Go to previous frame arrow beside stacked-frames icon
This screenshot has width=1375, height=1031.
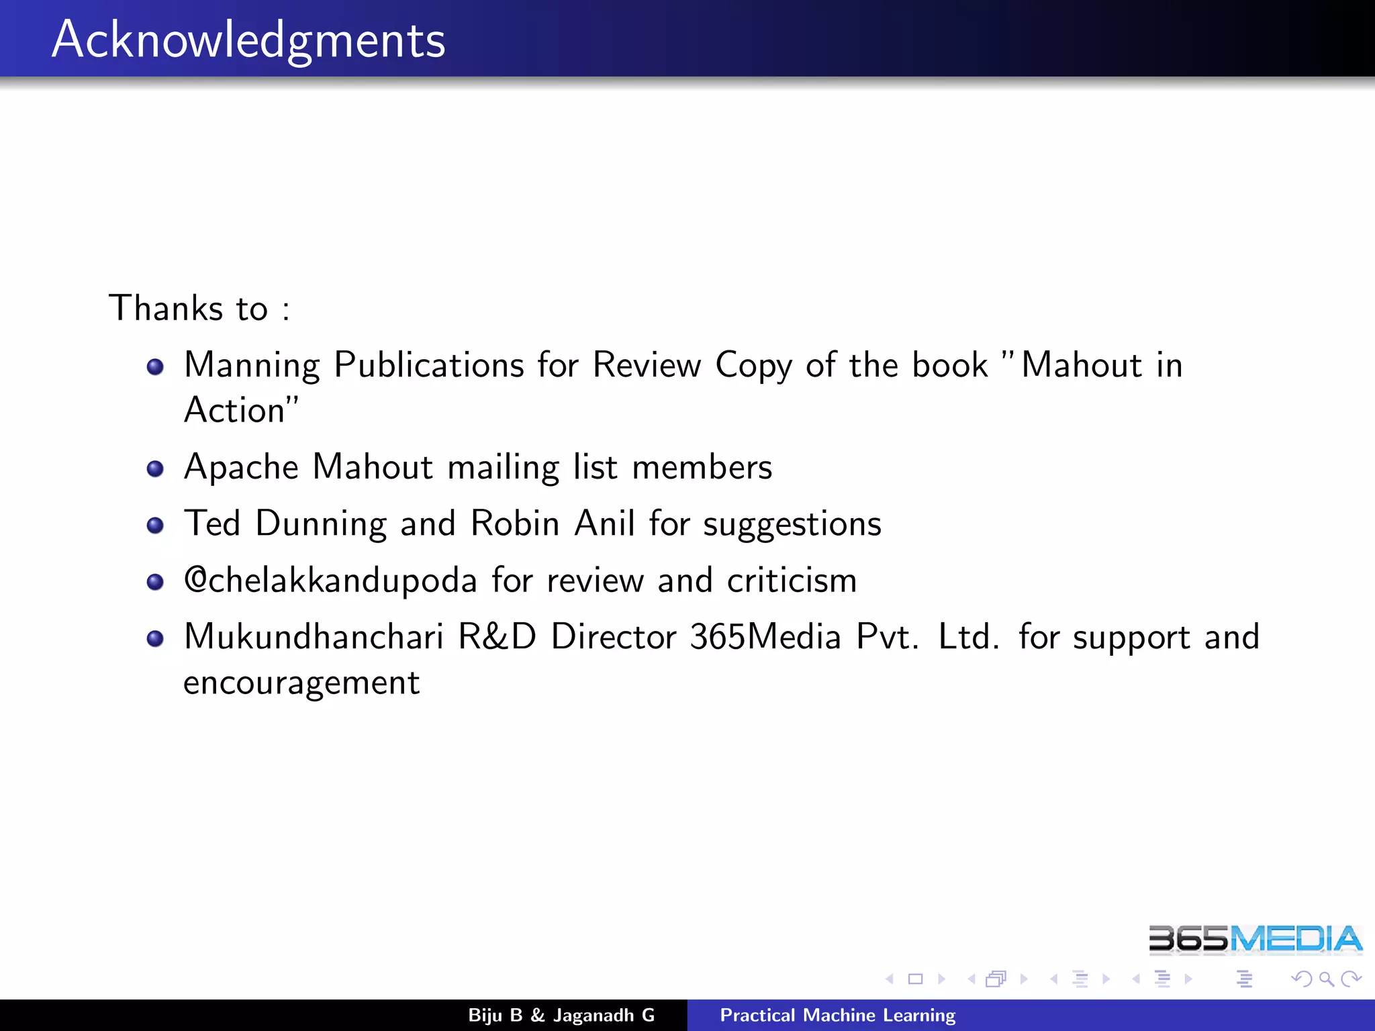click(x=971, y=979)
